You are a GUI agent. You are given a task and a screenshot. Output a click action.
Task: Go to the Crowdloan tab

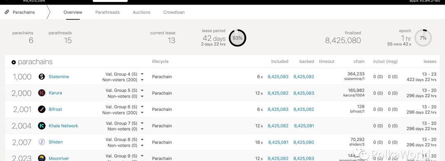(174, 12)
